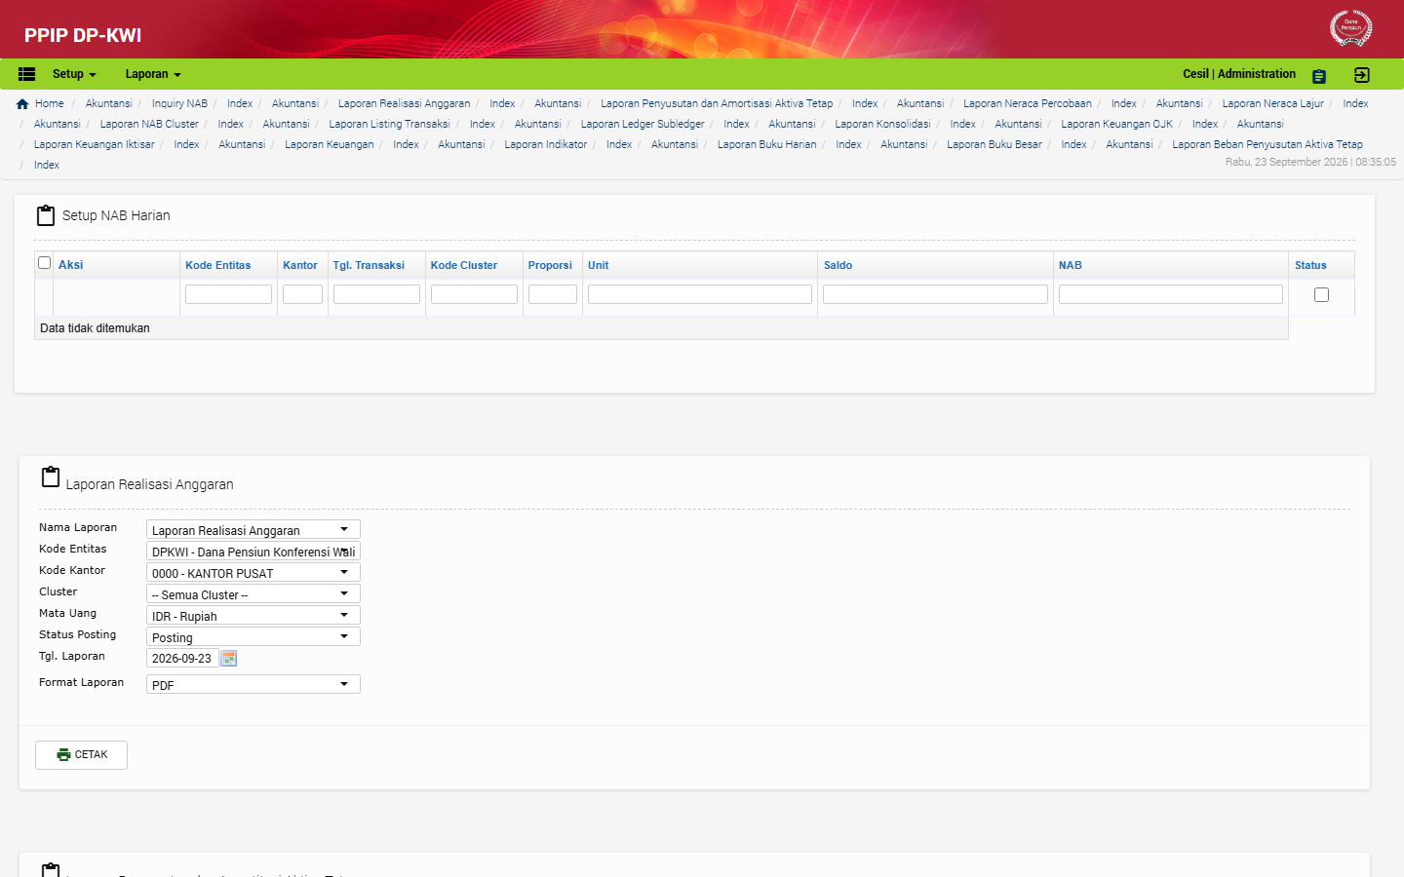
Task: Open the Nama Laporan dropdown
Action: pyautogui.click(x=253, y=530)
